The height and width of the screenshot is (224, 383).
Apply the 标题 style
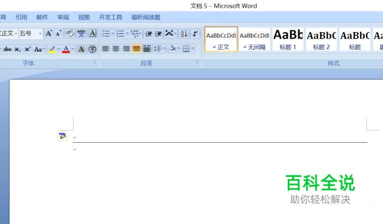pyautogui.click(x=355, y=39)
